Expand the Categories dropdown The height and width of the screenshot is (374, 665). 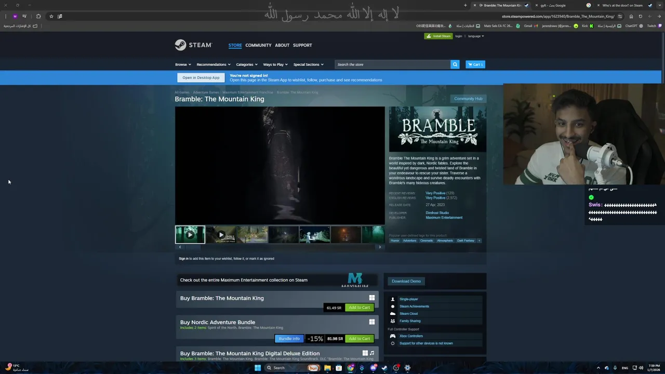click(247, 64)
